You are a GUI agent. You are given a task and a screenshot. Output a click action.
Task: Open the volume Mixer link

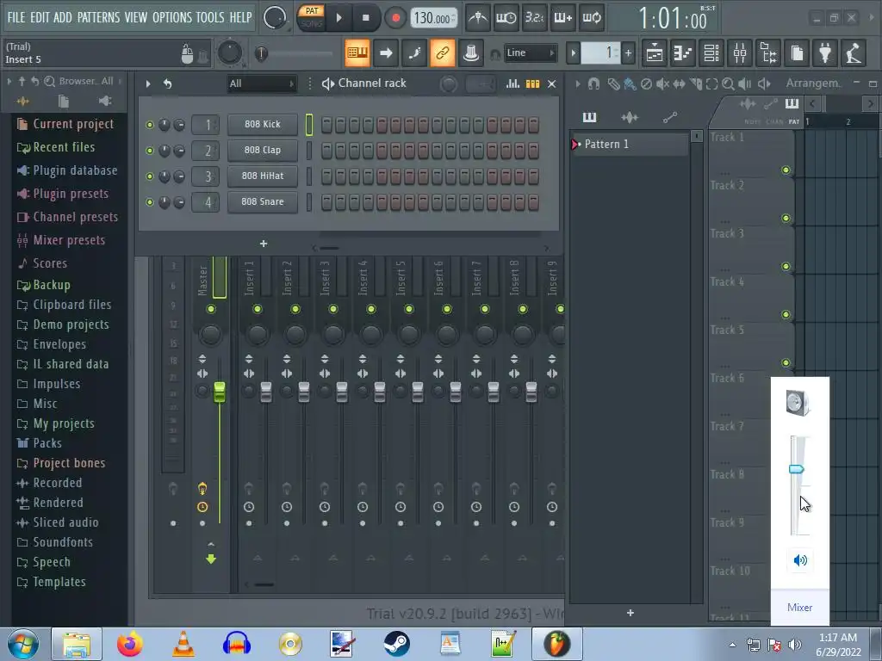799,607
